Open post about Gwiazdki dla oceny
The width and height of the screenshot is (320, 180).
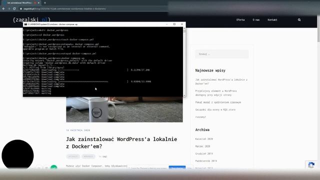215,109
